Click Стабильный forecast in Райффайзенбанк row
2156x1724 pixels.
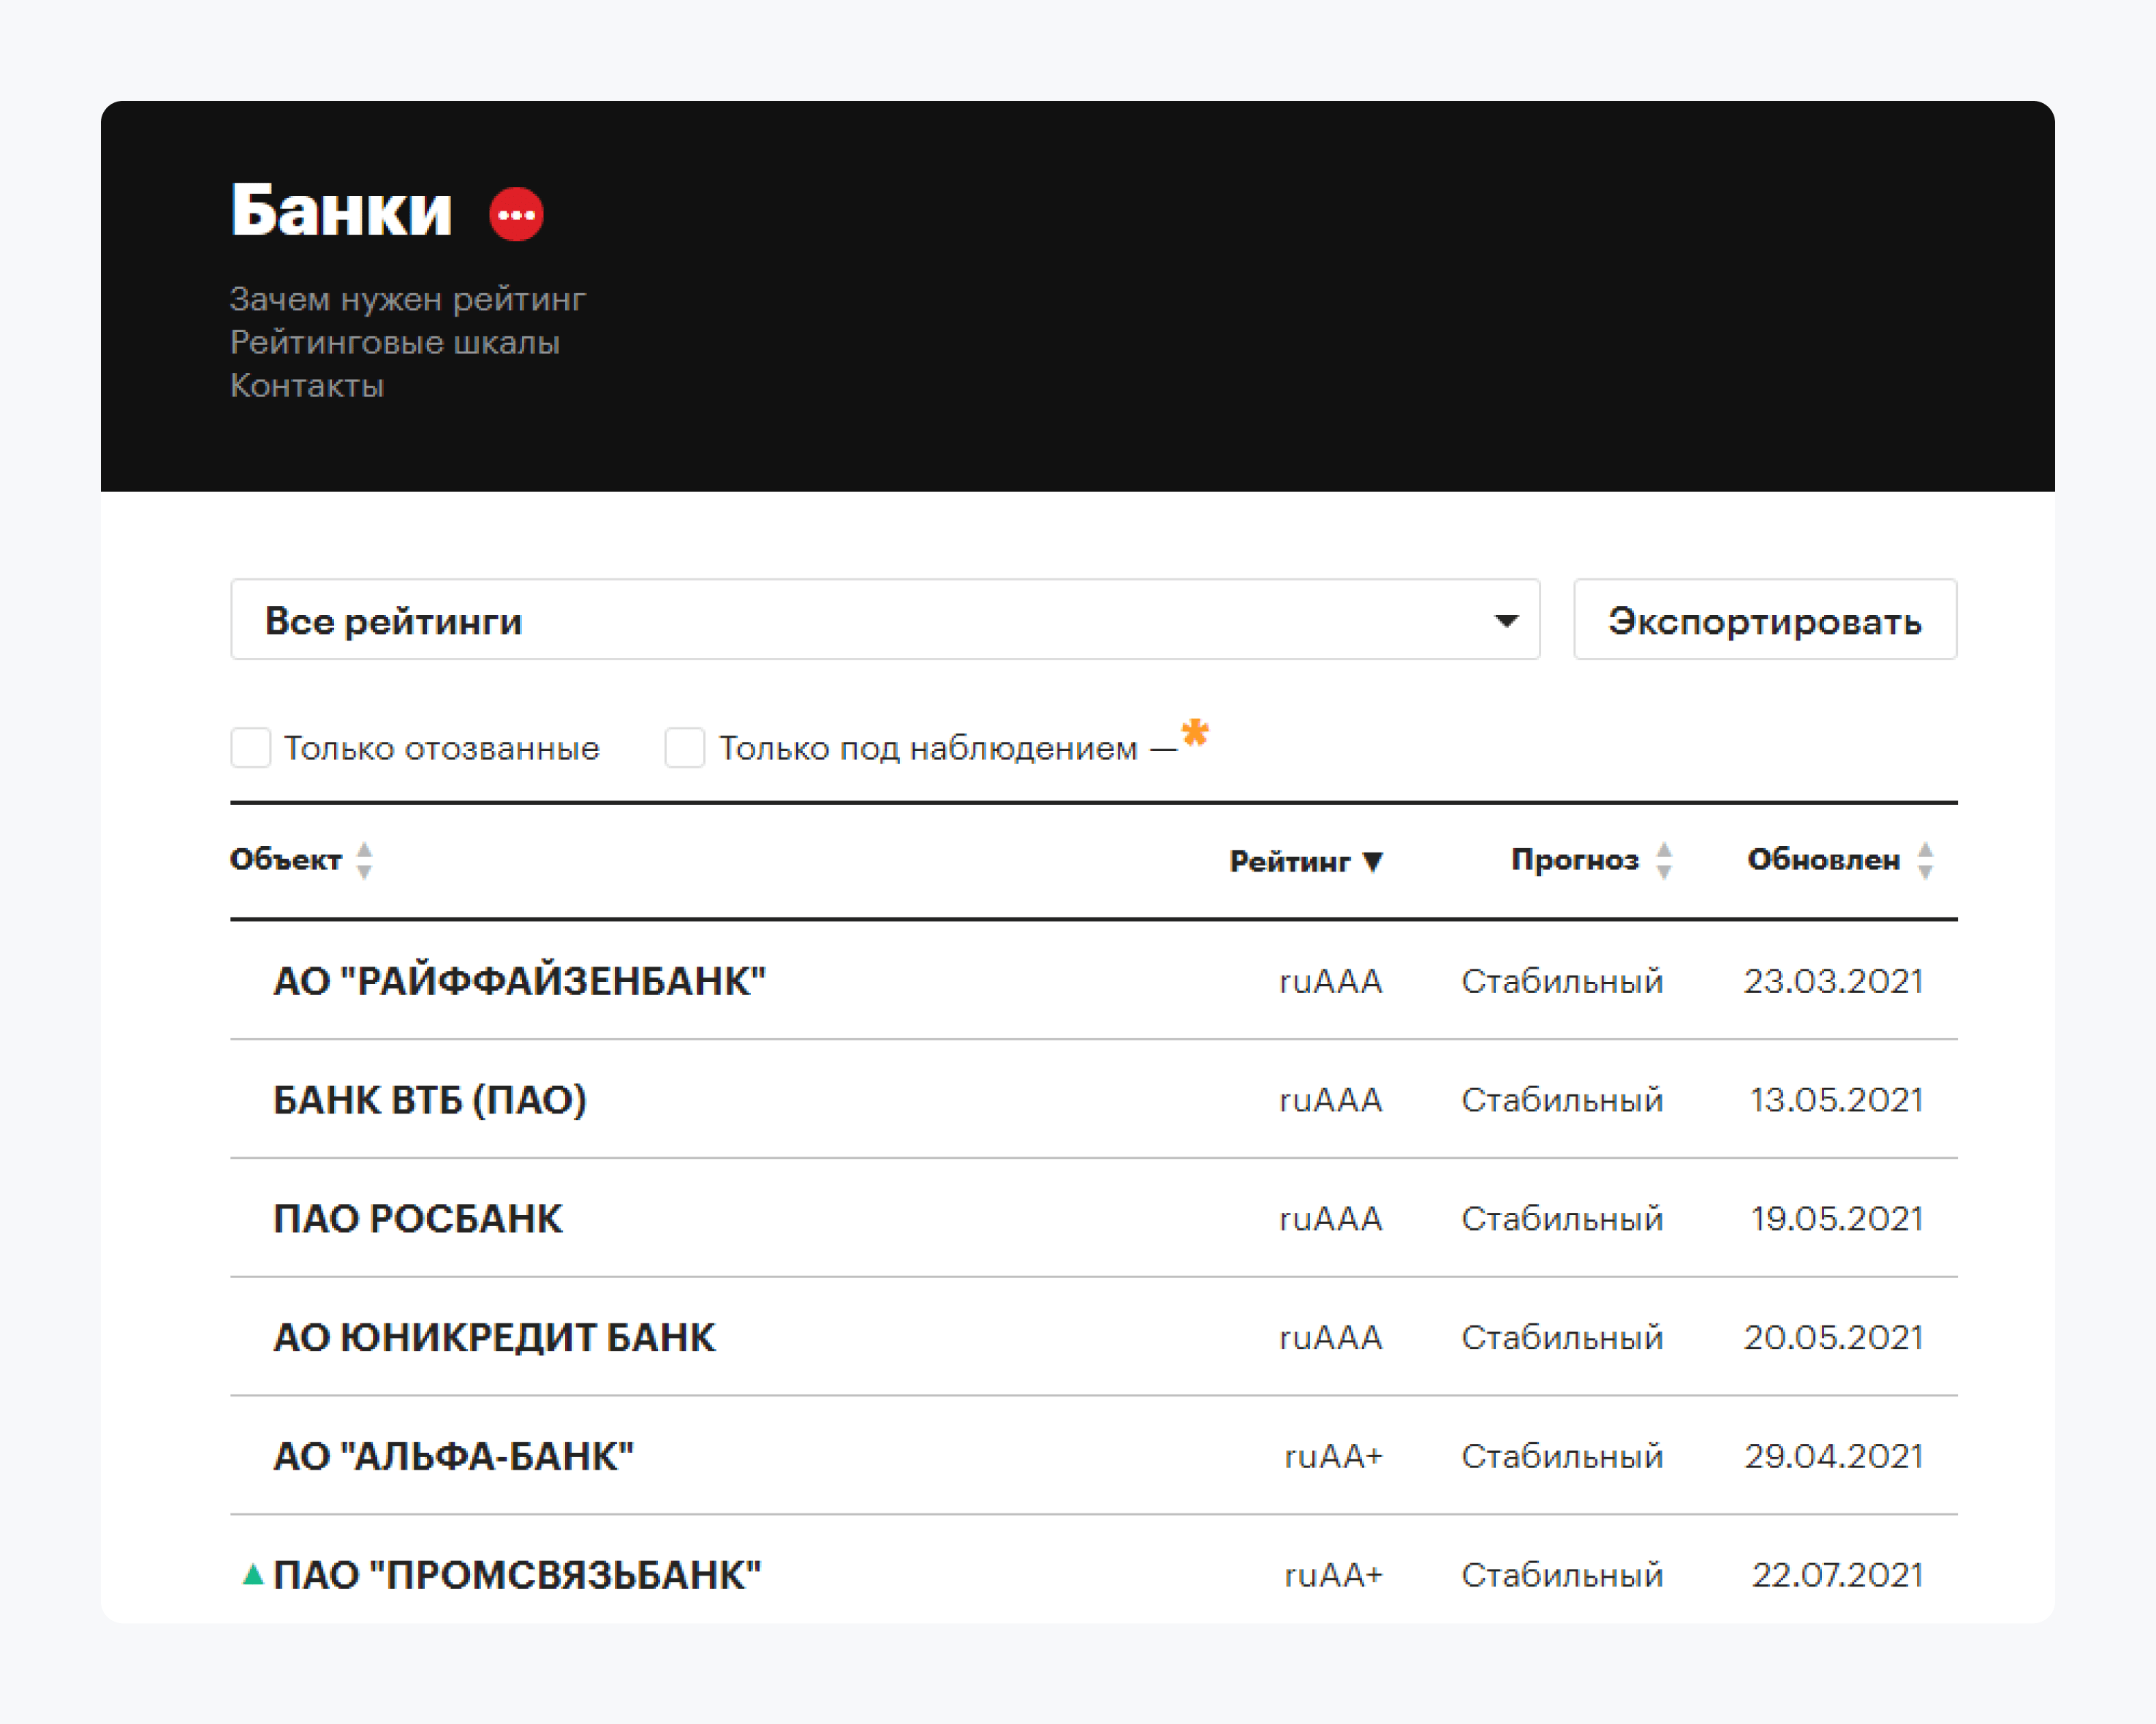pos(1563,981)
